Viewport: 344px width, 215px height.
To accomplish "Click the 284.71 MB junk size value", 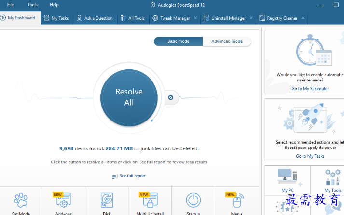I will [x=119, y=148].
